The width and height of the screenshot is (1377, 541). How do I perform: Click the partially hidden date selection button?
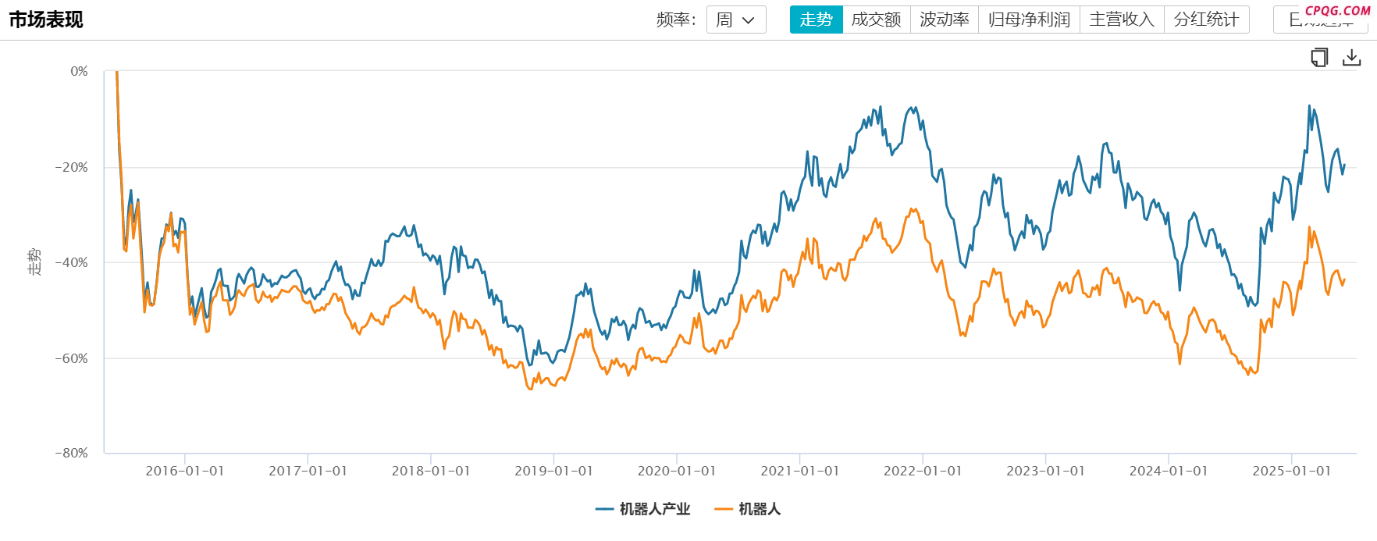pyautogui.click(x=1321, y=21)
